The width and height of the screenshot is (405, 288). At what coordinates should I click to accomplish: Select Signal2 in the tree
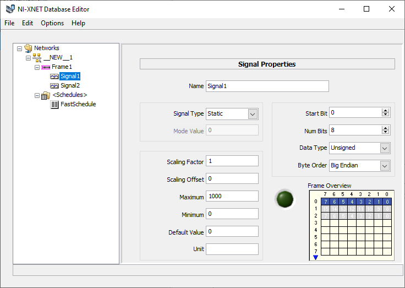point(70,85)
